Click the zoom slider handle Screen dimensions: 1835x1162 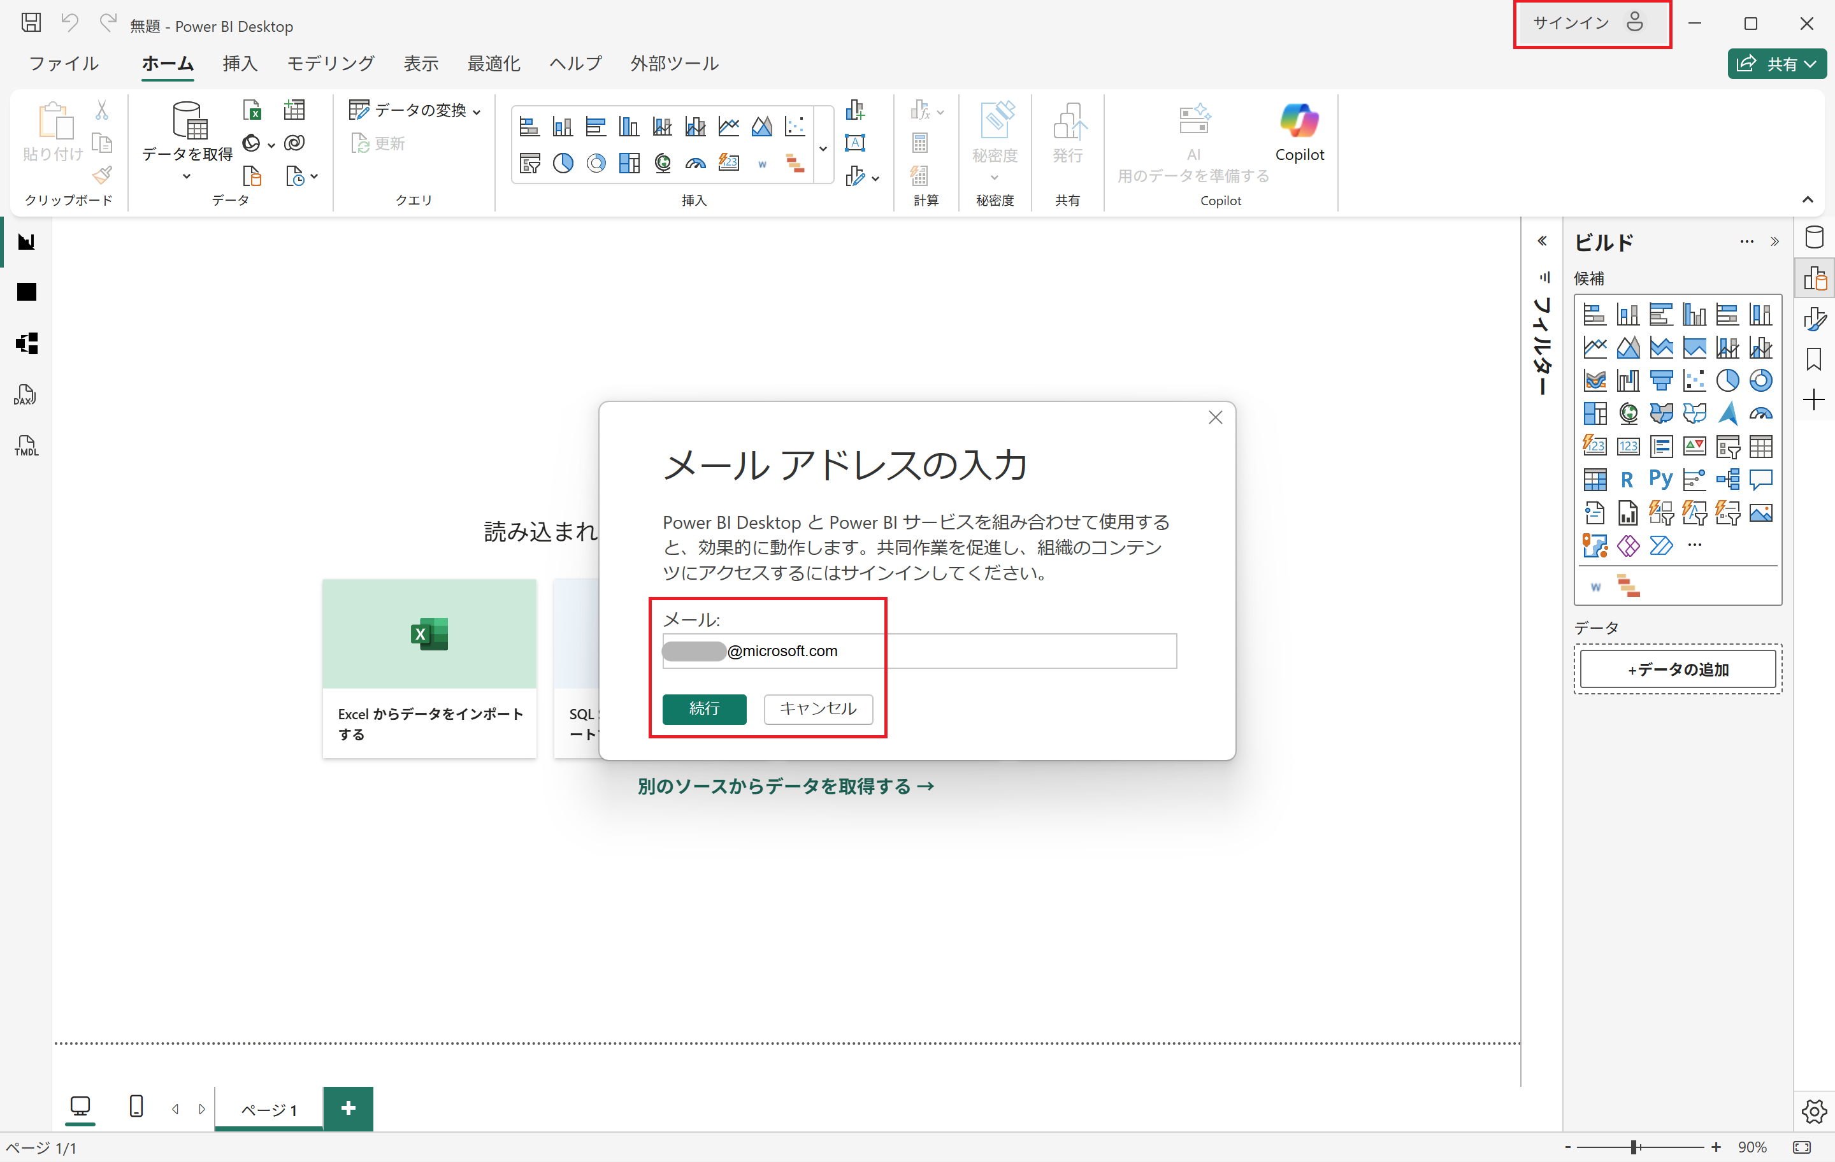click(1634, 1147)
